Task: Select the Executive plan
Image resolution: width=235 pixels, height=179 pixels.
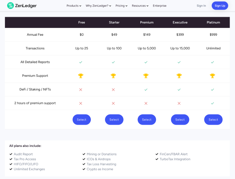Action: pyautogui.click(x=180, y=120)
